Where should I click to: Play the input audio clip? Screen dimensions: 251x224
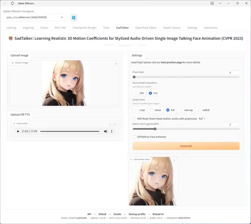(18, 131)
